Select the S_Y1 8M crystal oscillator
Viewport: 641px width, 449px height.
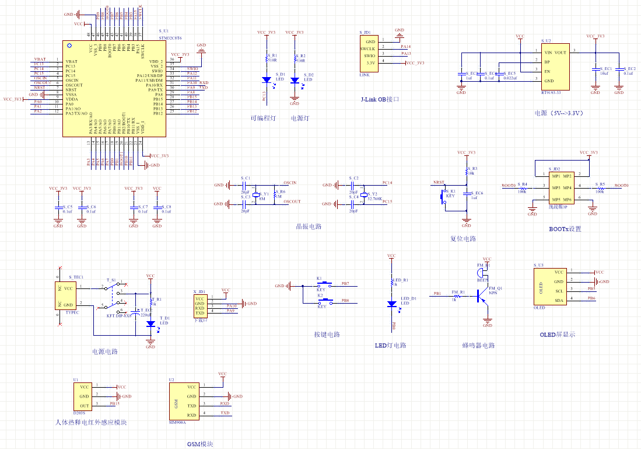click(x=255, y=194)
